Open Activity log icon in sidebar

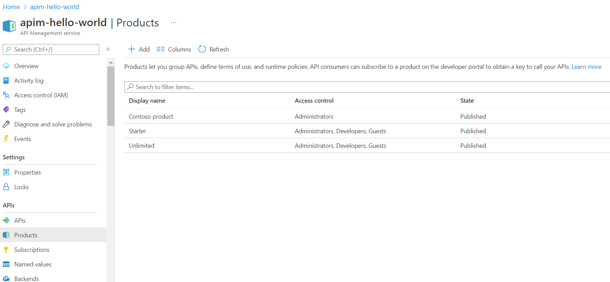coord(6,81)
